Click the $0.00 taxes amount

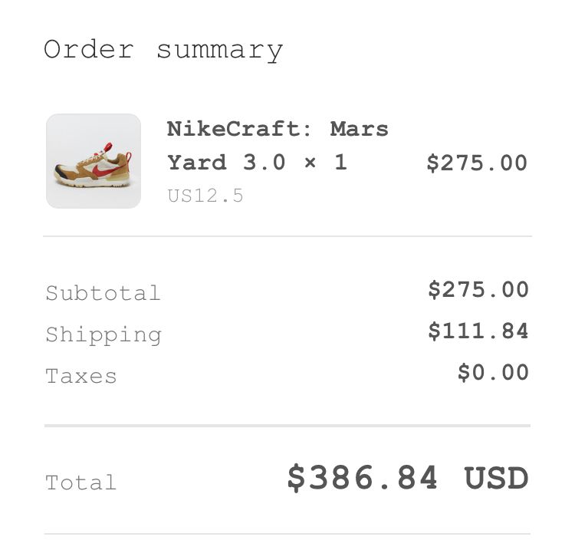pyautogui.click(x=493, y=372)
